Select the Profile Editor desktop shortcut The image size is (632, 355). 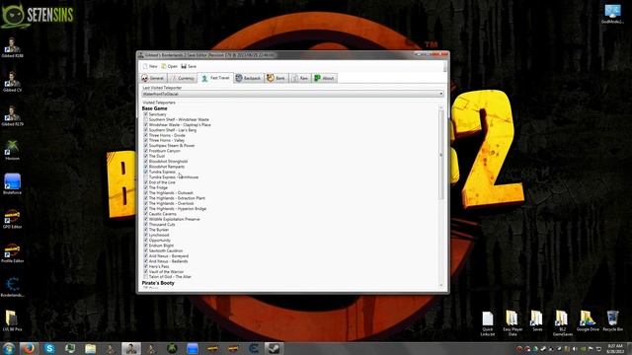click(12, 252)
